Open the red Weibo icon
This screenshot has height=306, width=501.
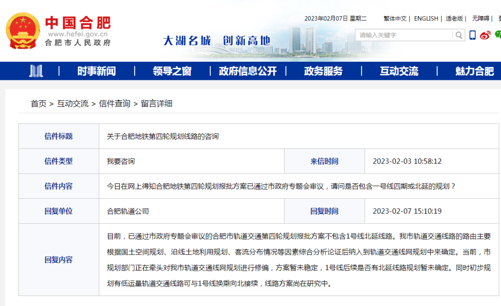pyautogui.click(x=485, y=35)
